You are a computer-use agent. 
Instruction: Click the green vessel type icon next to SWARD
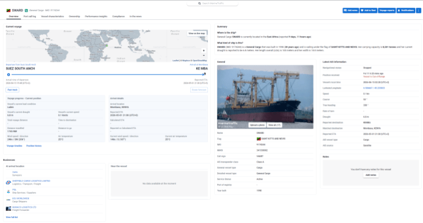click(26, 10)
